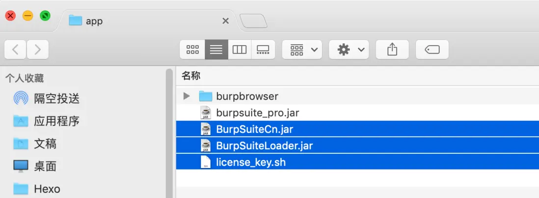Go back with the left arrow button
This screenshot has height=198, width=539.
tap(15, 50)
